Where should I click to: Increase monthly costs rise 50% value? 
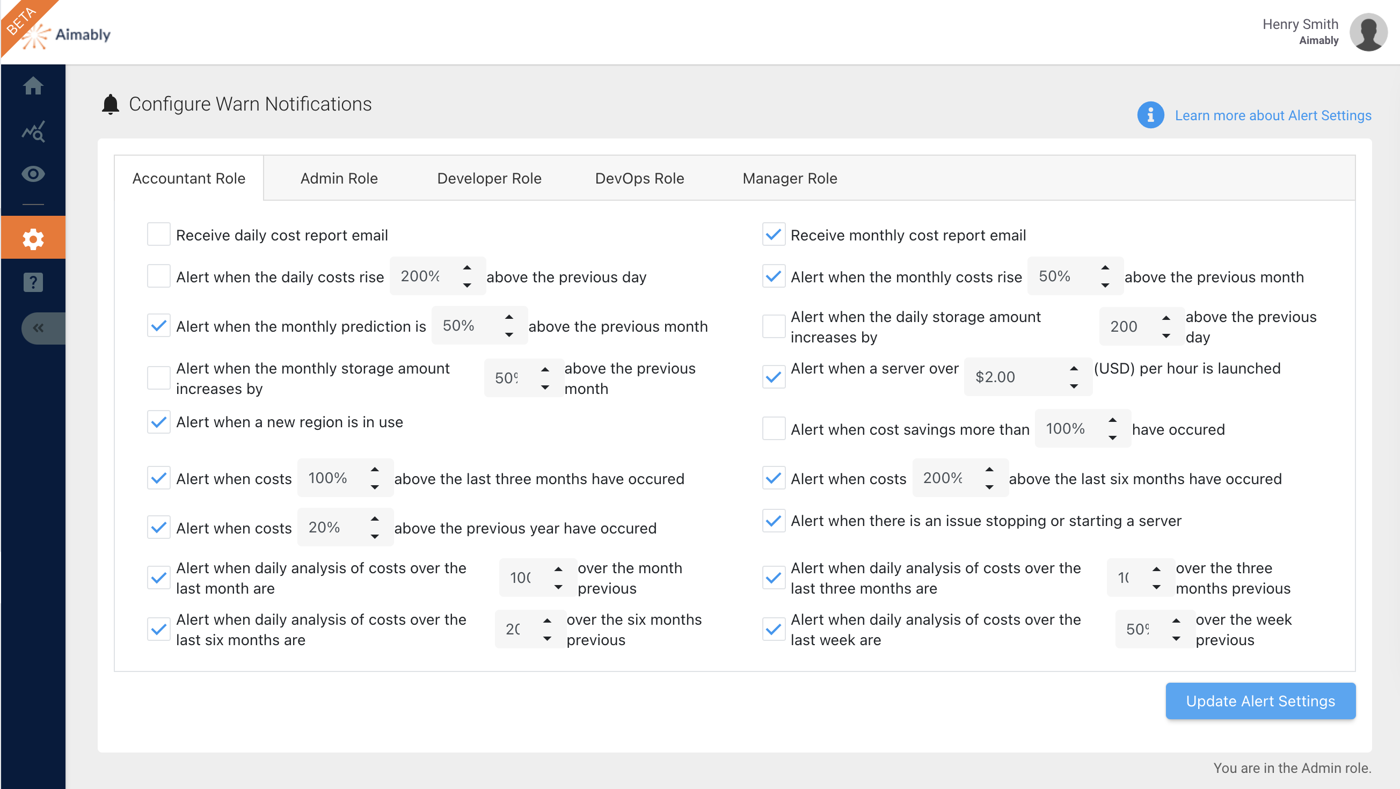1105,268
